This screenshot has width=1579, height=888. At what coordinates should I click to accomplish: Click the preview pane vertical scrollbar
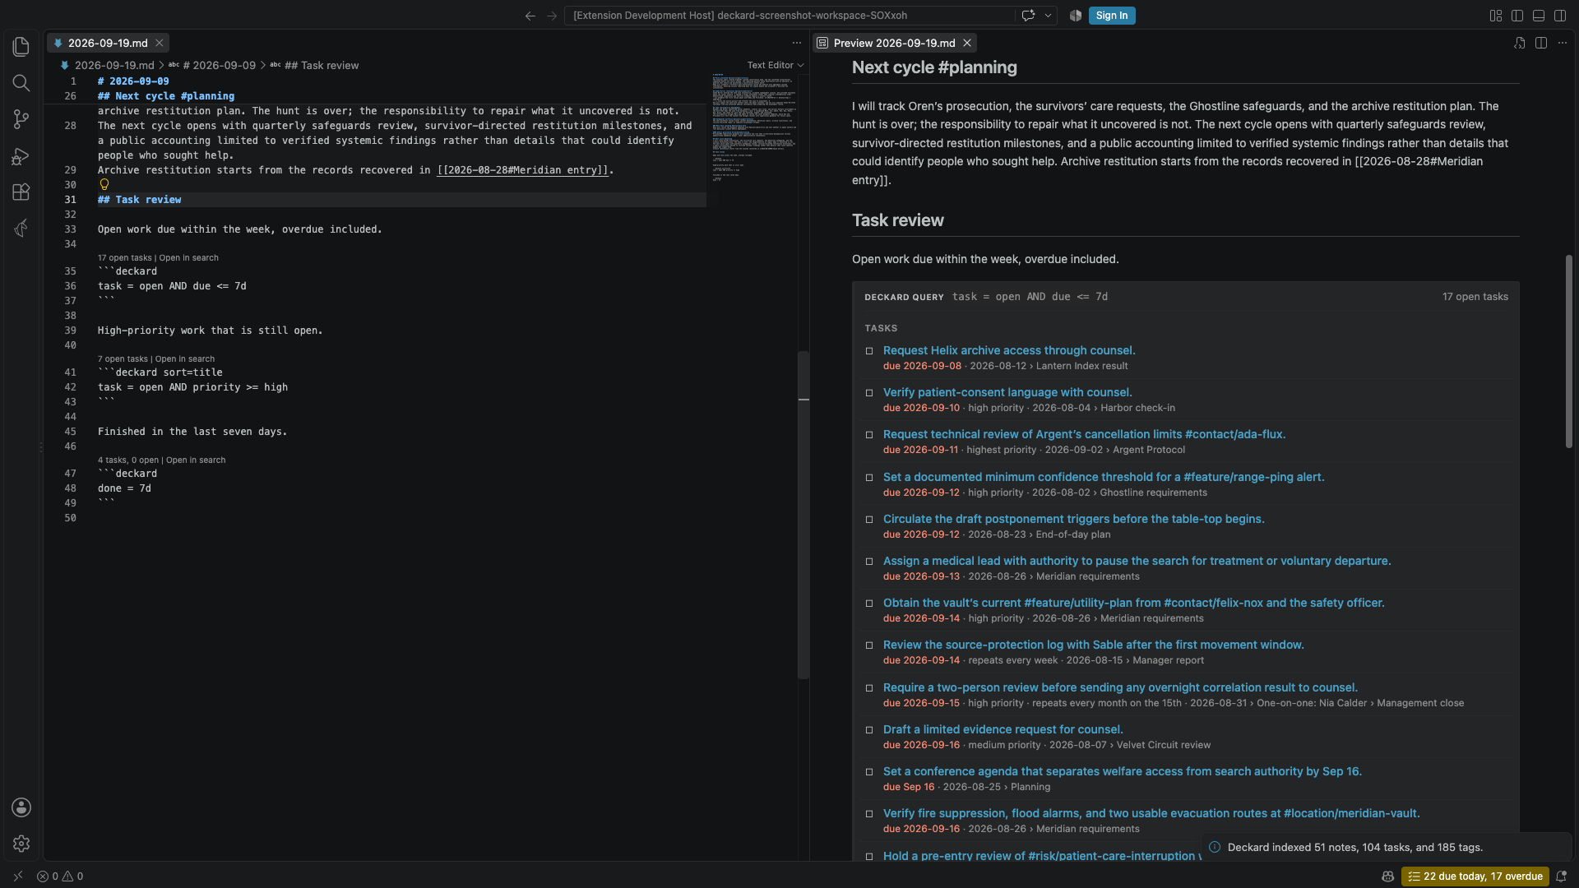click(x=1568, y=352)
